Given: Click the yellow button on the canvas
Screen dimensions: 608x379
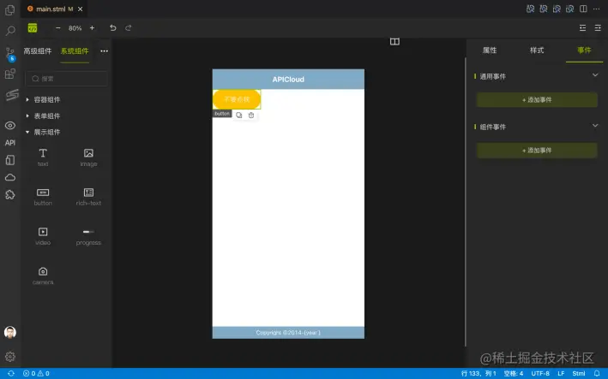Looking at the screenshot, I should [237, 99].
